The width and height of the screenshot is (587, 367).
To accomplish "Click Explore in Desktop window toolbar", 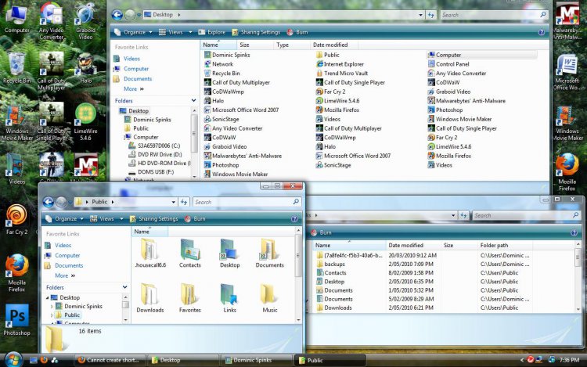I will [x=212, y=32].
